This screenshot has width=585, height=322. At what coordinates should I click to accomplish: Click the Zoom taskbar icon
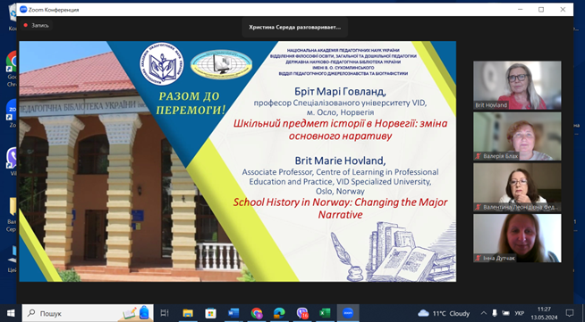coord(348,313)
